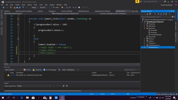This screenshot has height=100, width=178.
Task: Select SplashScreen.cs in Solution Explorer
Action: [x=153, y=47]
